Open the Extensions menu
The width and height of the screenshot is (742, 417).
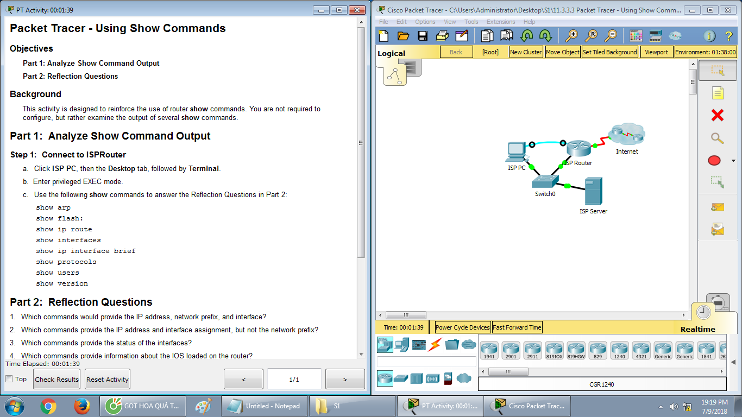(500, 22)
